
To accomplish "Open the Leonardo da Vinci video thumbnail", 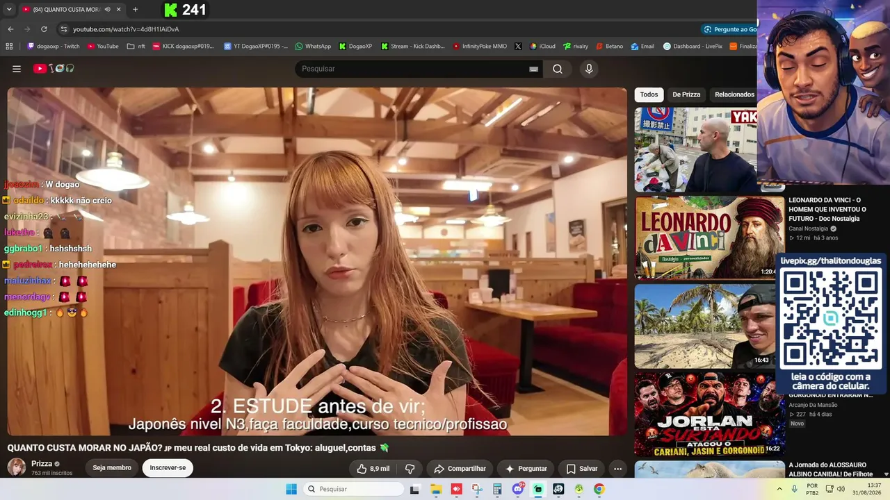I will [x=709, y=237].
